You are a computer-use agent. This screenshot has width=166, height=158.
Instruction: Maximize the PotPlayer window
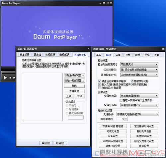[x=104, y=3]
